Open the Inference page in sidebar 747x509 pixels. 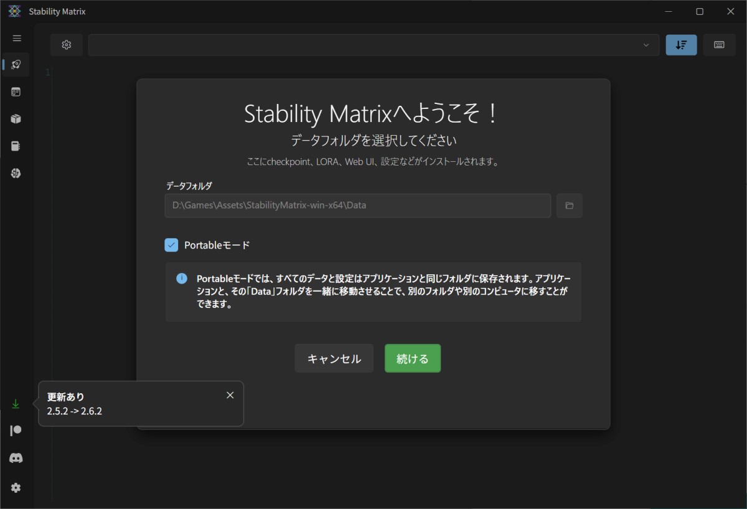[16, 92]
